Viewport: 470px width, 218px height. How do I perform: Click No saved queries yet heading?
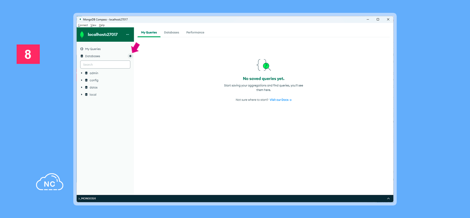click(264, 79)
